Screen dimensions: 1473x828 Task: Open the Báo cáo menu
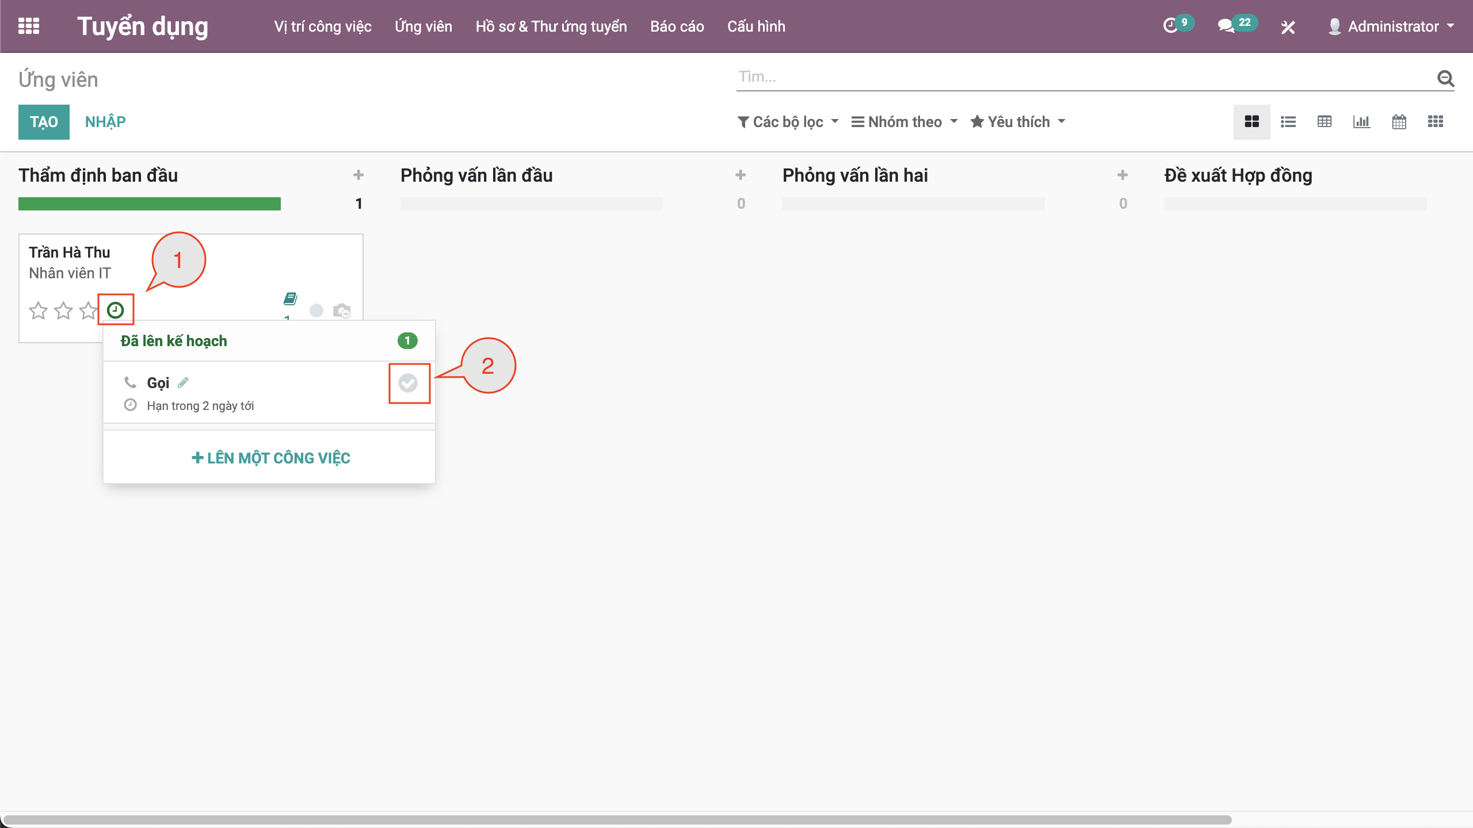point(677,26)
